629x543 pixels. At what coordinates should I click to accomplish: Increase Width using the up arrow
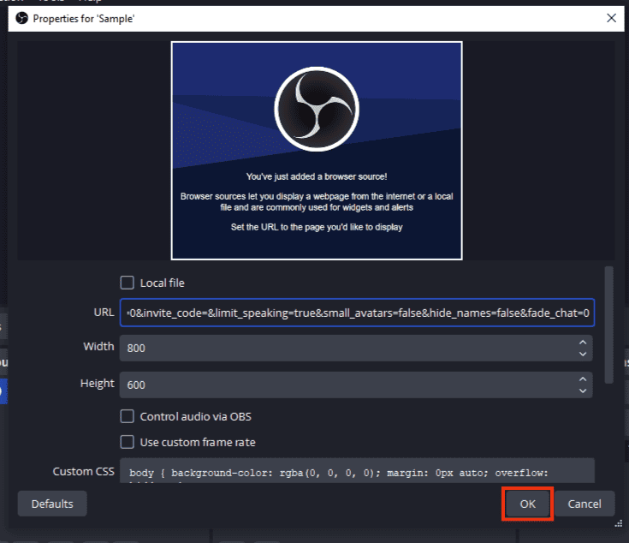pyautogui.click(x=583, y=343)
